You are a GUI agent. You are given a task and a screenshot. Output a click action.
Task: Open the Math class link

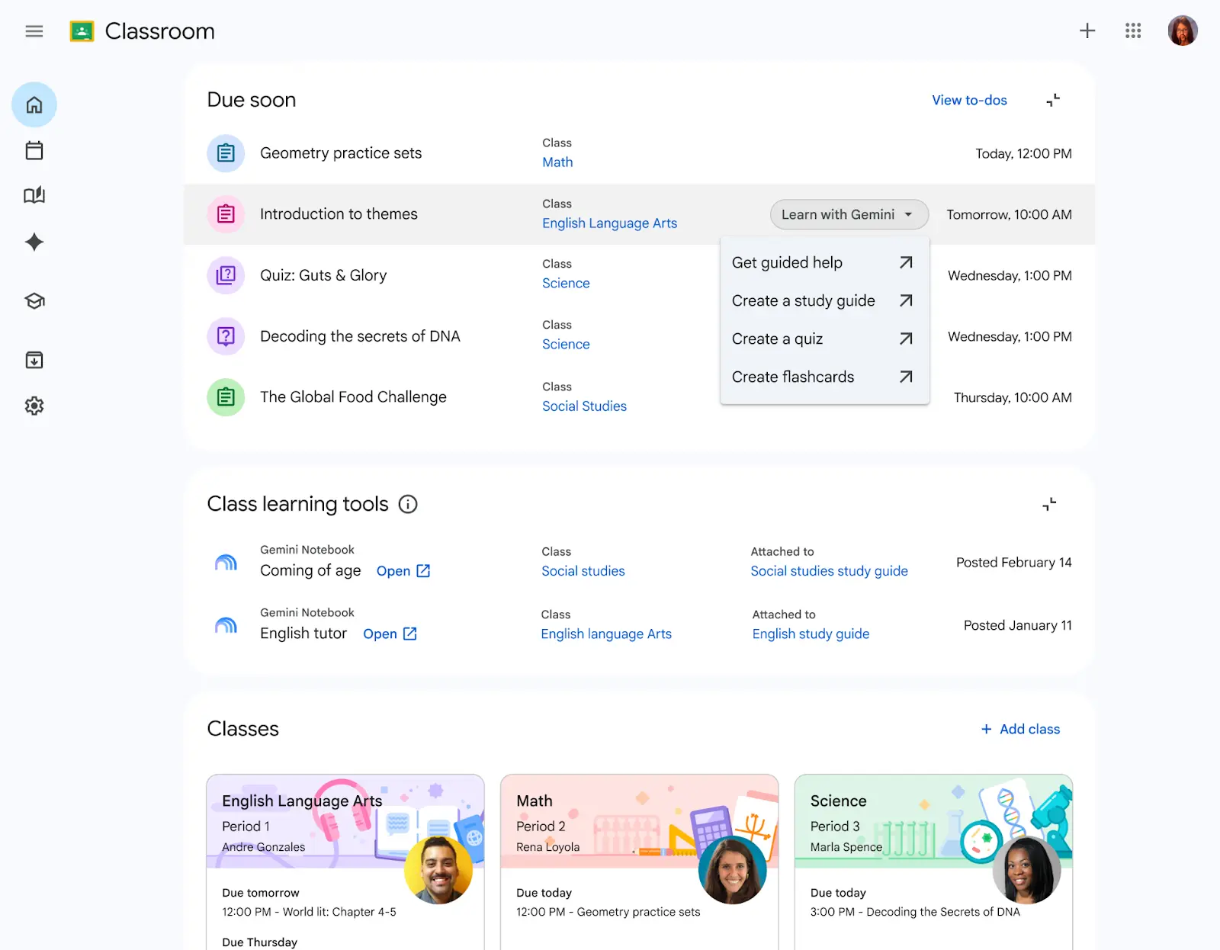pos(557,162)
